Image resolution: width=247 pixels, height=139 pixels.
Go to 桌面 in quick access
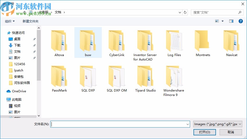15,39
